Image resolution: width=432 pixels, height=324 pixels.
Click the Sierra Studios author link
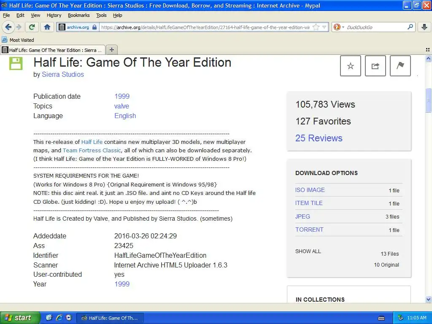pos(63,74)
